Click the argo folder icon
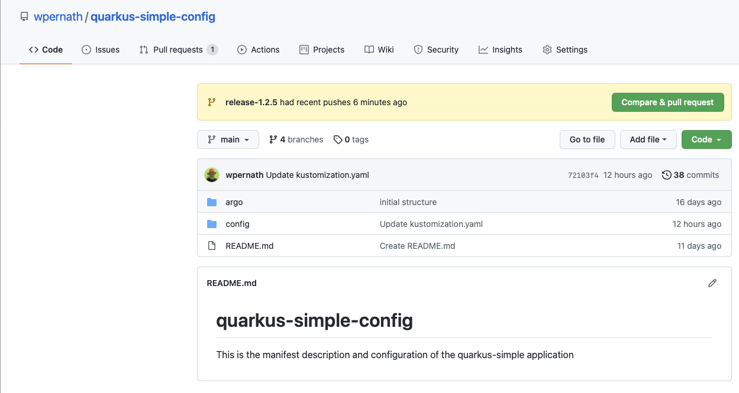Viewport: 739px width, 393px height. 212,202
